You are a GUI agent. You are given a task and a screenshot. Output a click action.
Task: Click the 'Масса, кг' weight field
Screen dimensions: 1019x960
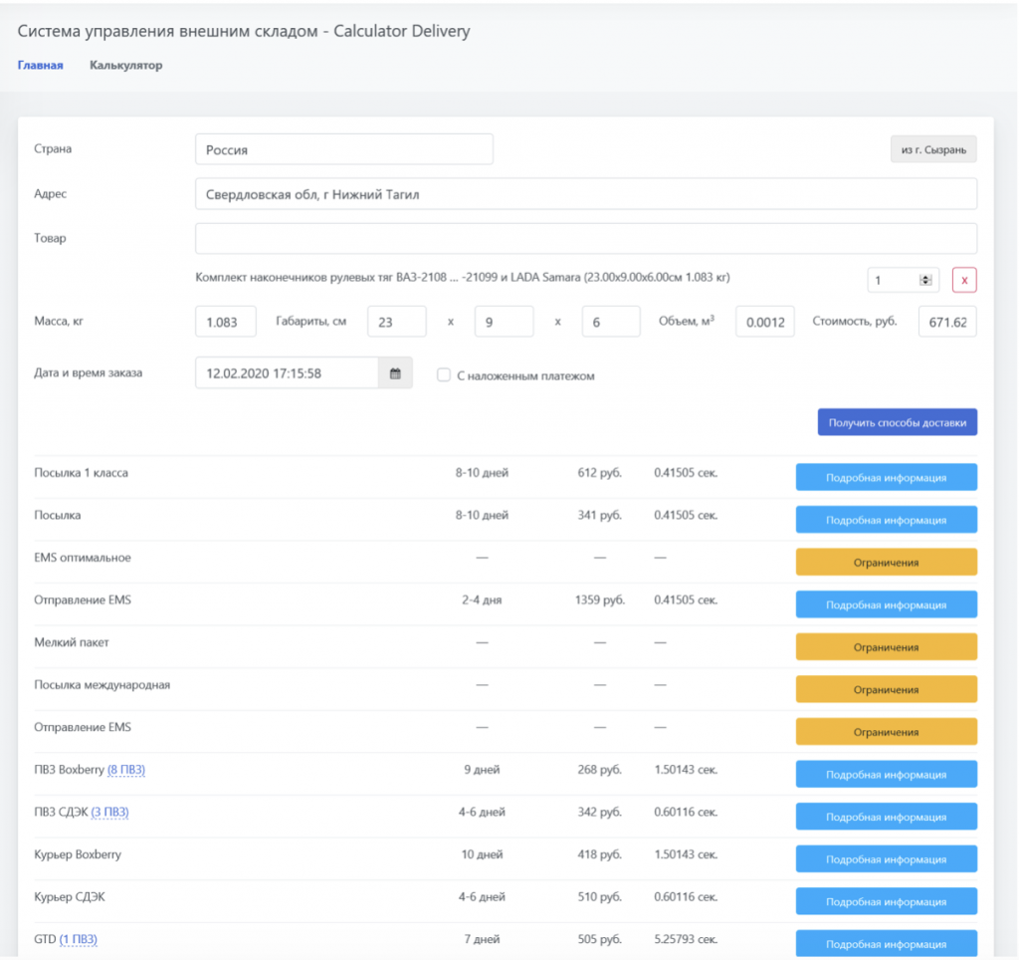226,323
